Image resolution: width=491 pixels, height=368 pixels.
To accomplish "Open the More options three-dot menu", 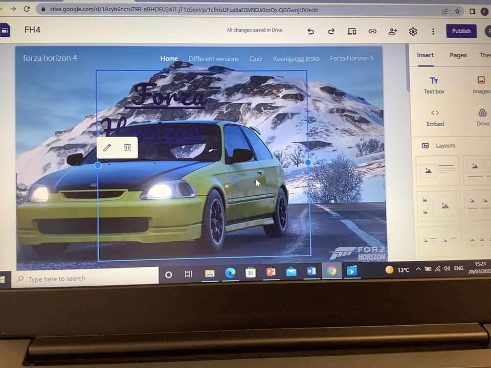I will tap(433, 31).
